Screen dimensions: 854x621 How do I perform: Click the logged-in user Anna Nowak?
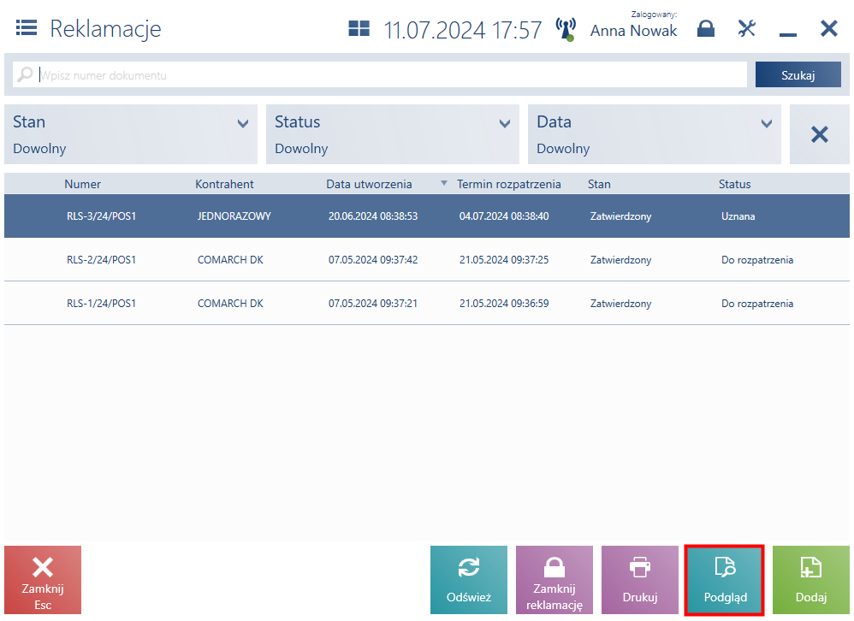coord(633,31)
